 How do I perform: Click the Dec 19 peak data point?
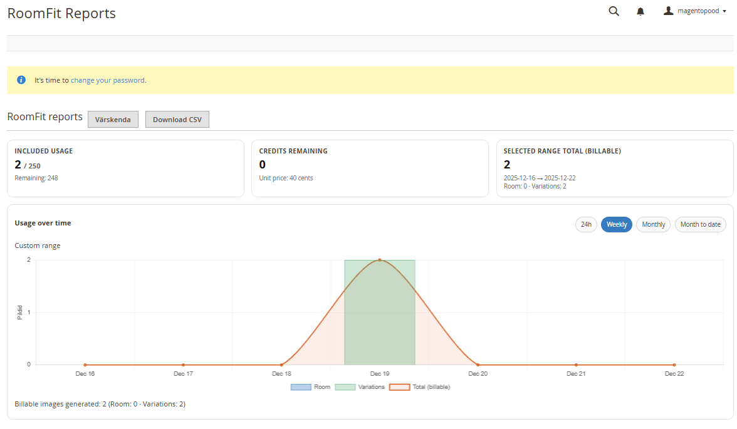(x=380, y=260)
